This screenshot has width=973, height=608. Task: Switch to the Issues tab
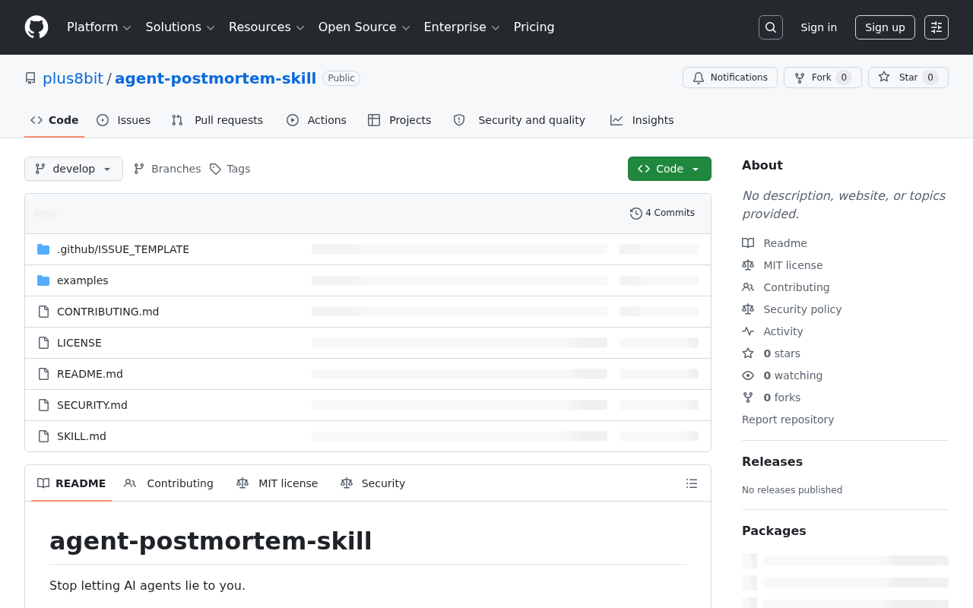pos(123,120)
